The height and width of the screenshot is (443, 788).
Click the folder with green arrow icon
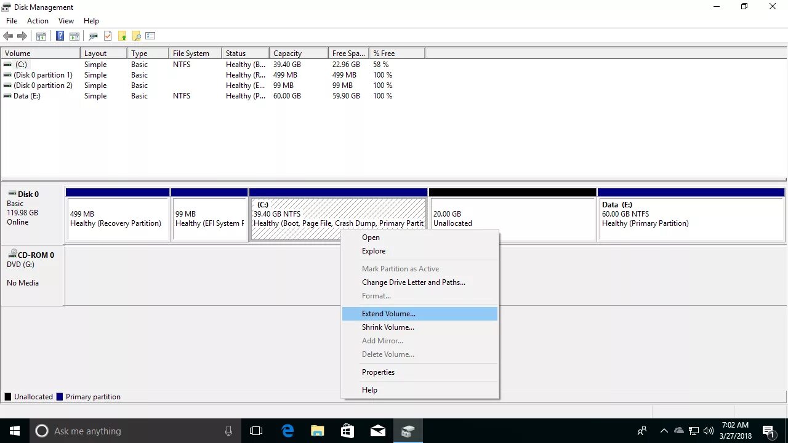(123, 36)
